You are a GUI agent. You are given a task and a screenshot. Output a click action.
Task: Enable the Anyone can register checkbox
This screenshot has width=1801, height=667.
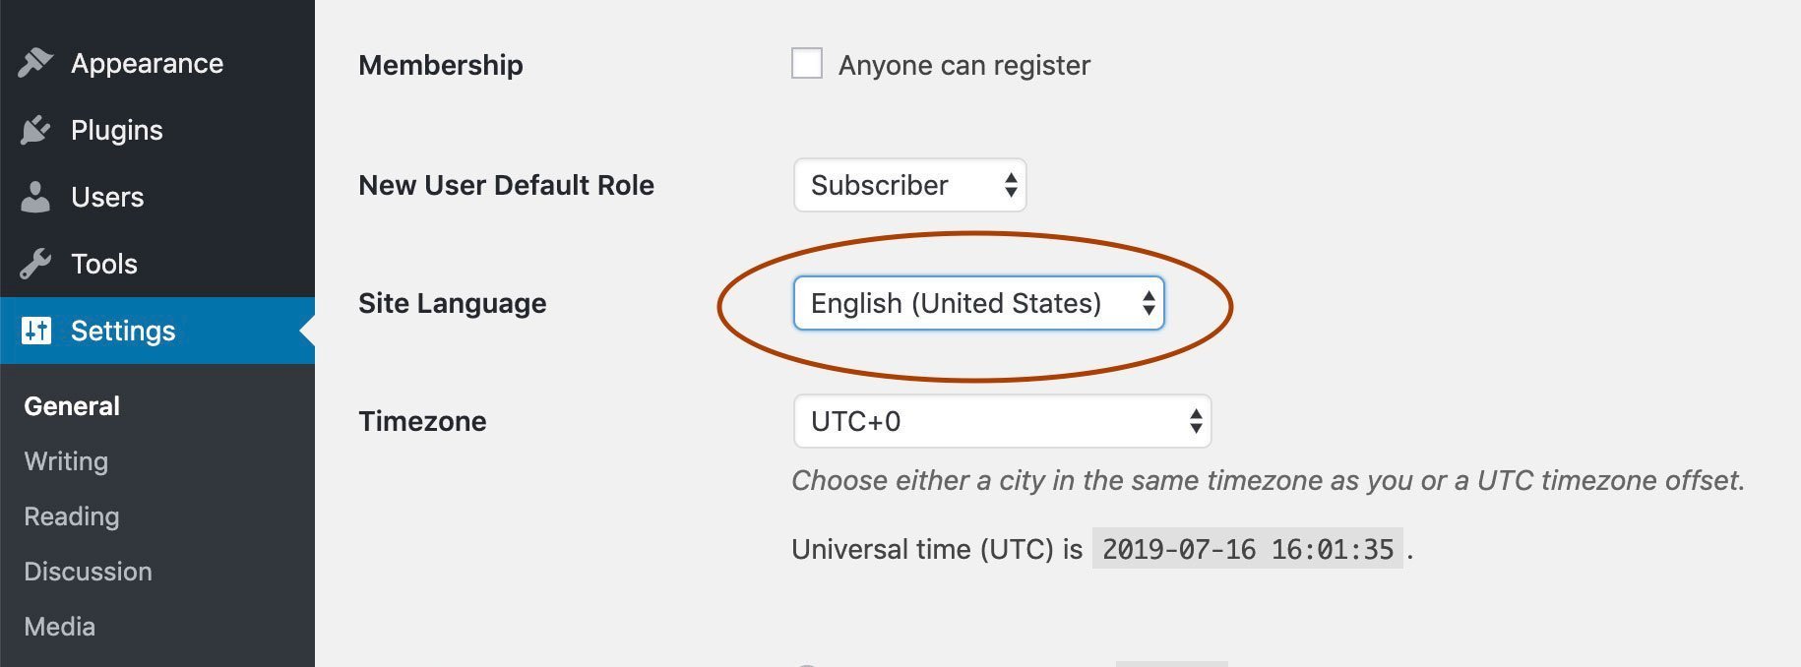[x=806, y=63]
